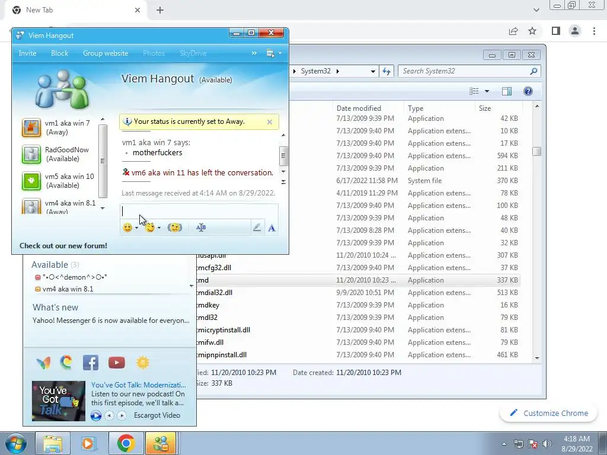The width and height of the screenshot is (607, 455).
Task: Show more toolbar commands via double chevron
Action: [x=254, y=53]
